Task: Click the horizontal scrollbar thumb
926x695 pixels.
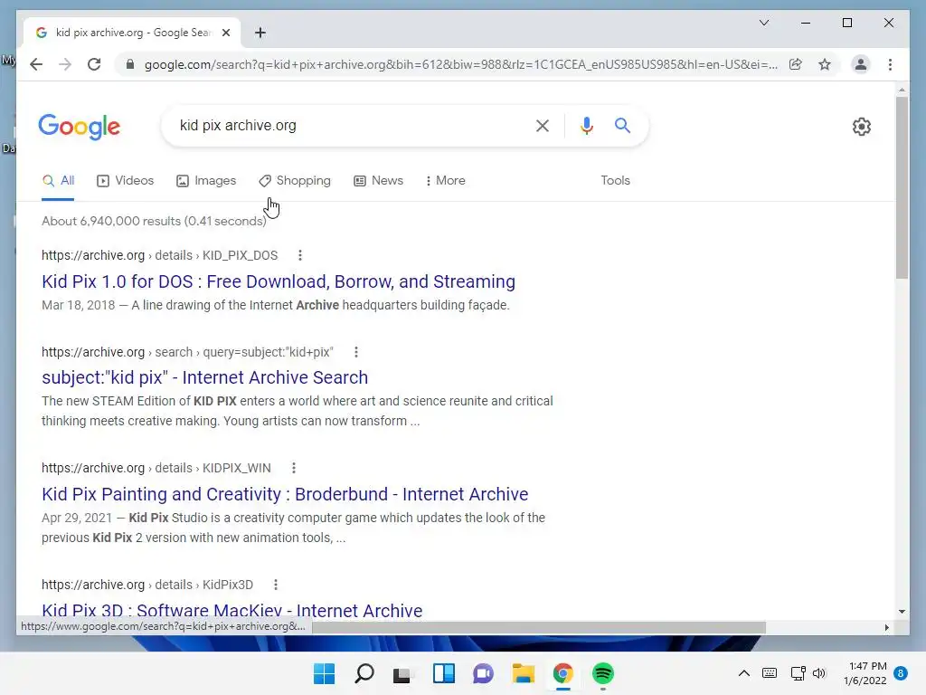Action: tap(539, 628)
